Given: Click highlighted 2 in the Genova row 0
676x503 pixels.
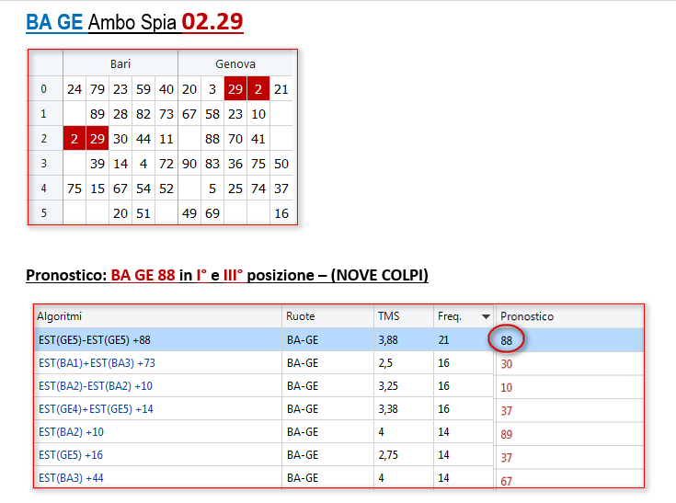Looking at the screenshot, I should pyautogui.click(x=258, y=89).
